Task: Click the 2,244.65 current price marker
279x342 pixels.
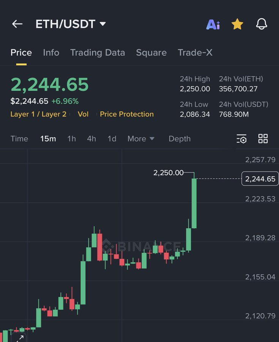Action: [x=260, y=179]
